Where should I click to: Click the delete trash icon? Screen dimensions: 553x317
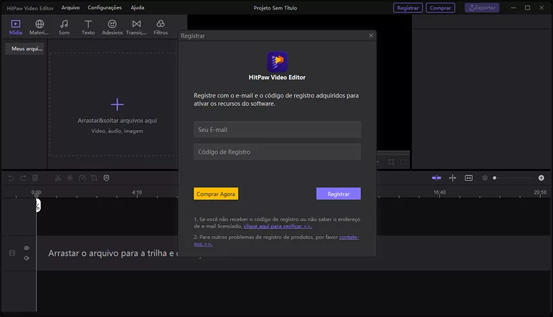coord(35,178)
